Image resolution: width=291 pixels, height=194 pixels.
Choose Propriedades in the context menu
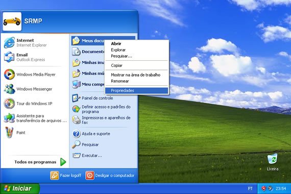pyautogui.click(x=137, y=90)
